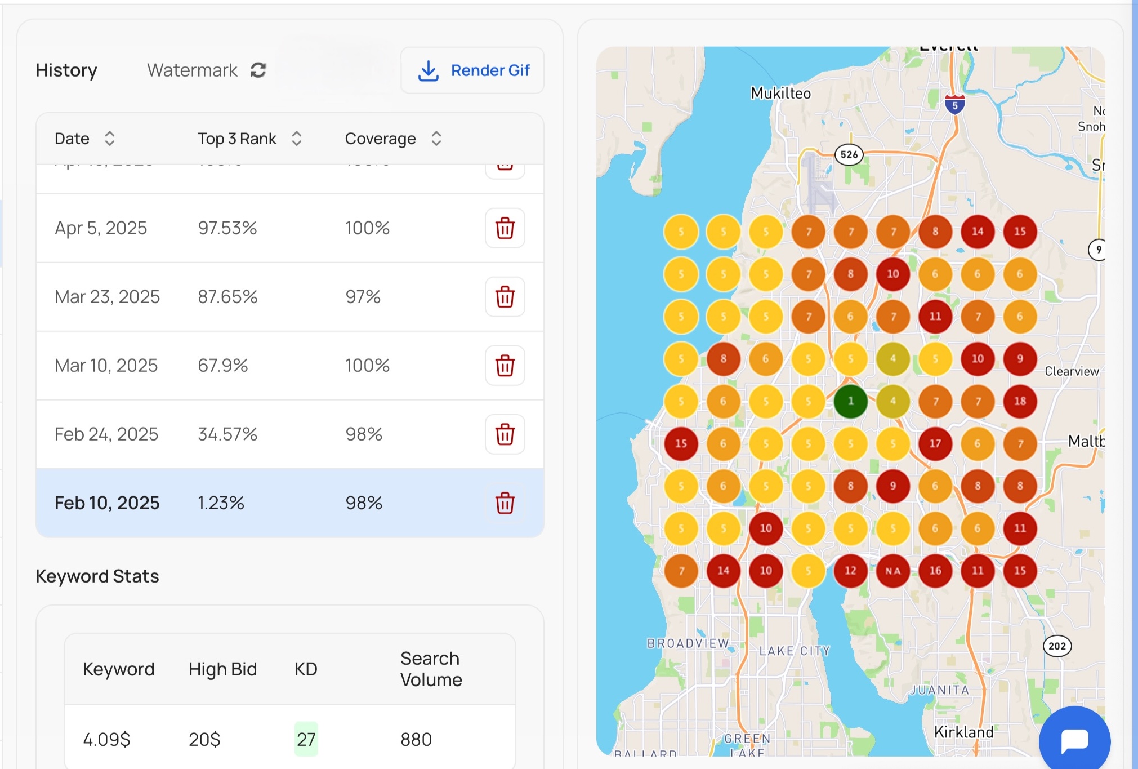
Task: Delete the Mar 23, 2025 history entry
Action: [x=505, y=297]
